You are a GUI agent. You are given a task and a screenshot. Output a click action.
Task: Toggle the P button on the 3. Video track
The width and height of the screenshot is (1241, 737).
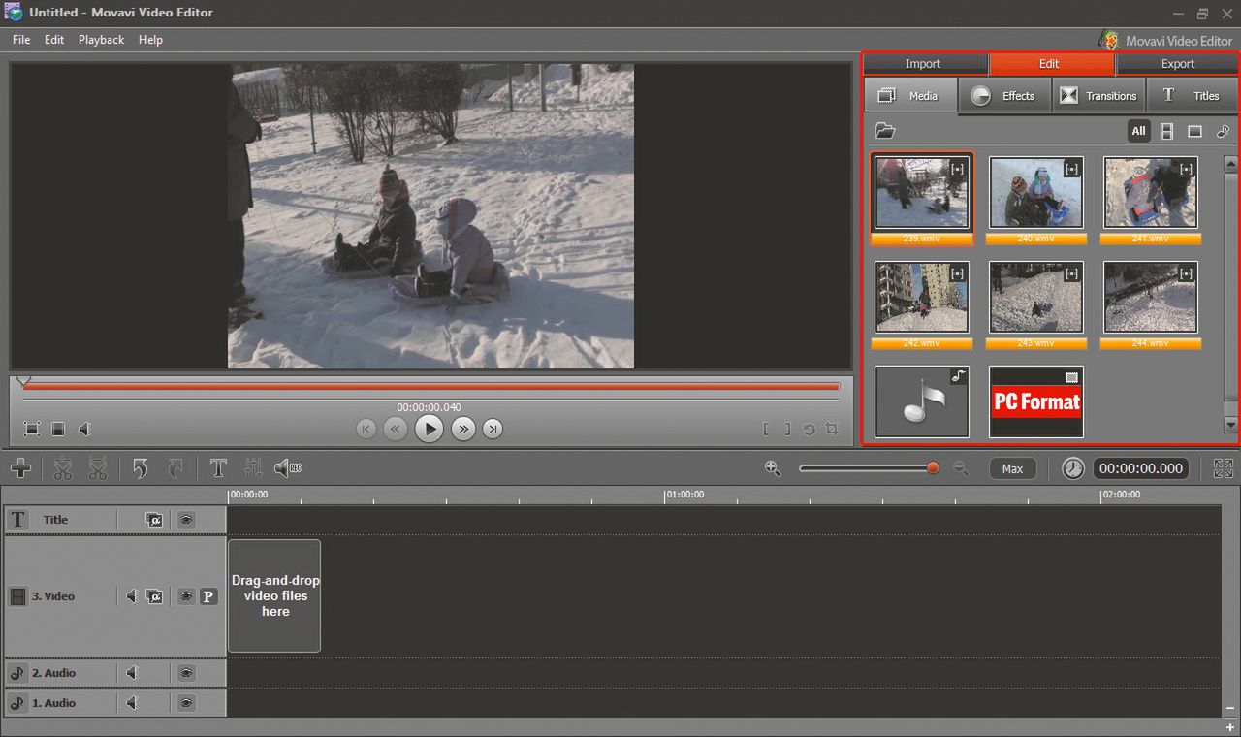[x=208, y=596]
